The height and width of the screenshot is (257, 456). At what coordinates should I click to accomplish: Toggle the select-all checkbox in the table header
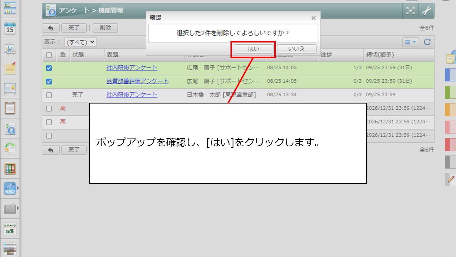(x=49, y=55)
